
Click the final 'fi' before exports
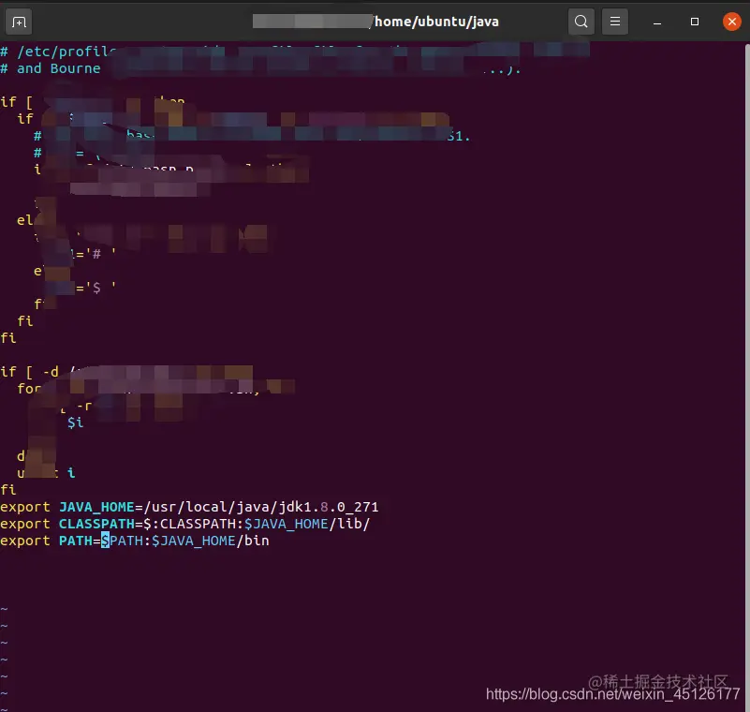click(8, 489)
